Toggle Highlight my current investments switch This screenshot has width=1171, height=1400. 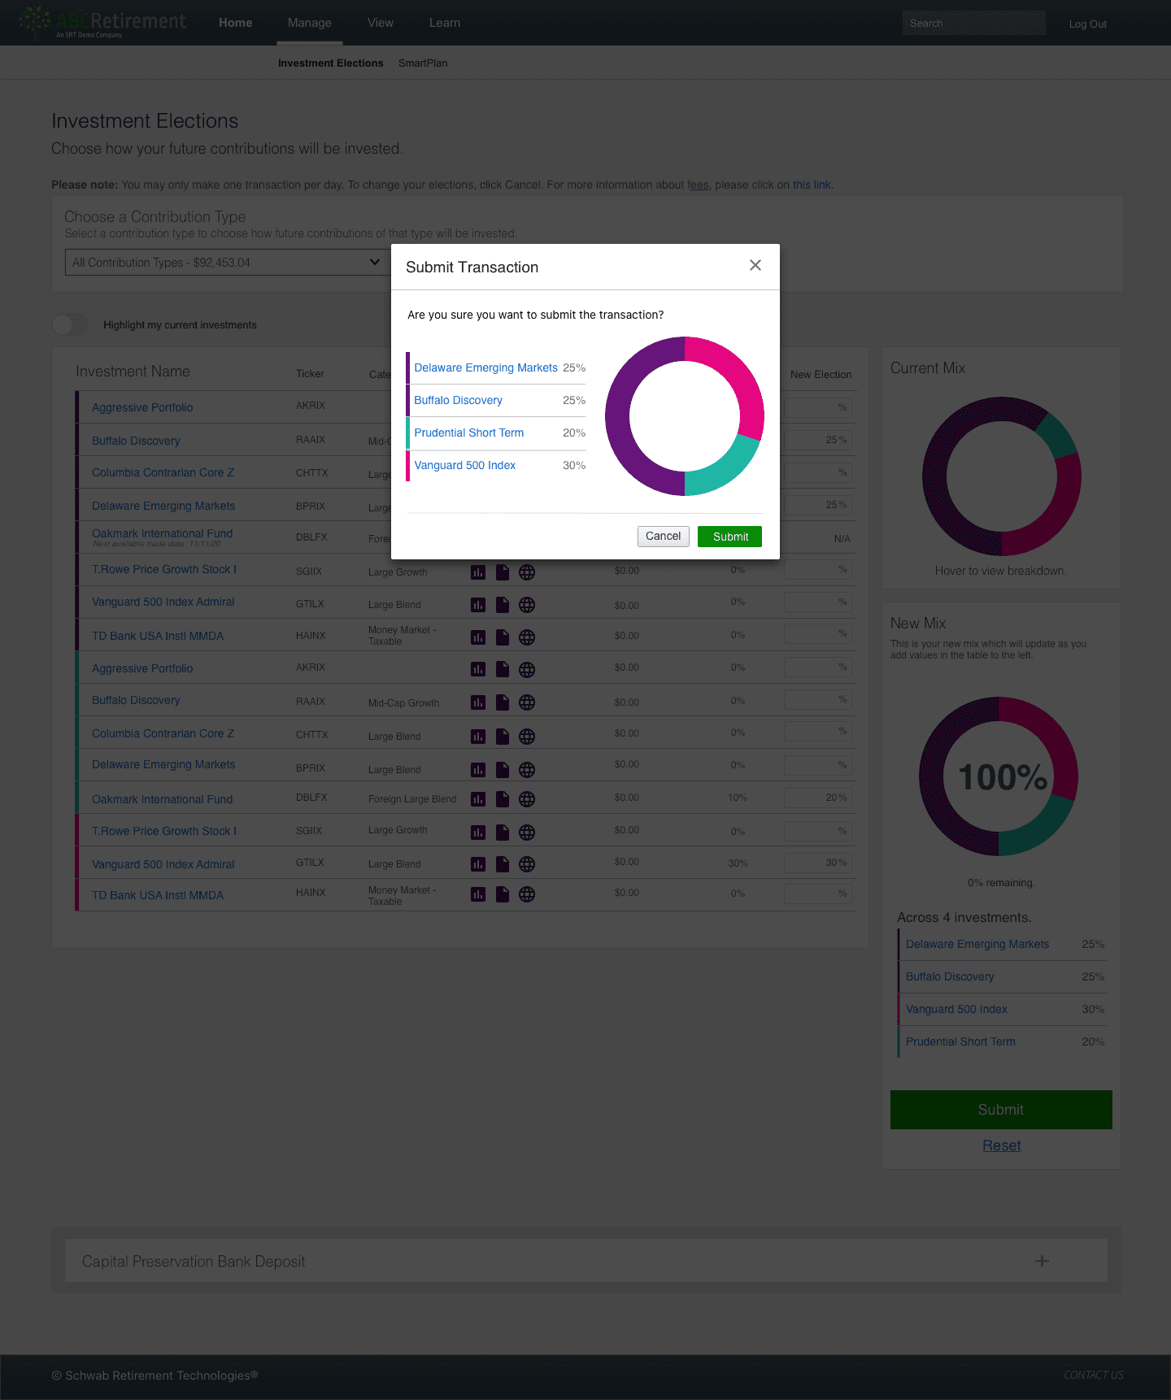(70, 324)
